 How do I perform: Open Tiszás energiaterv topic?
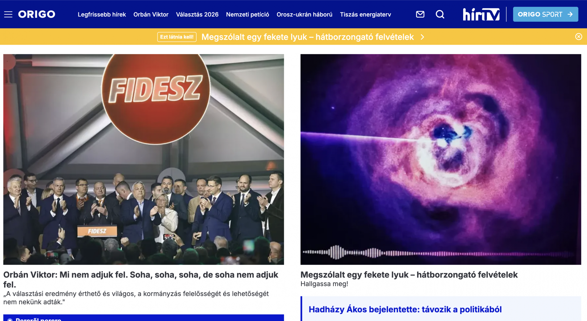click(x=365, y=14)
